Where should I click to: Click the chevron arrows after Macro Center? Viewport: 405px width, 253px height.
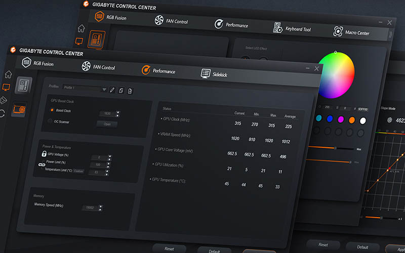click(390, 34)
